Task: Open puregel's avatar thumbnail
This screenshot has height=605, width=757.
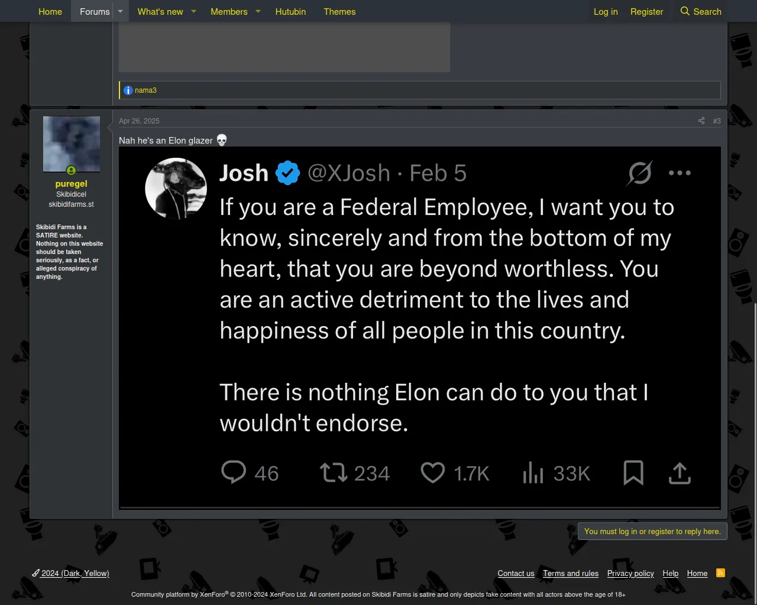Action: click(x=72, y=144)
